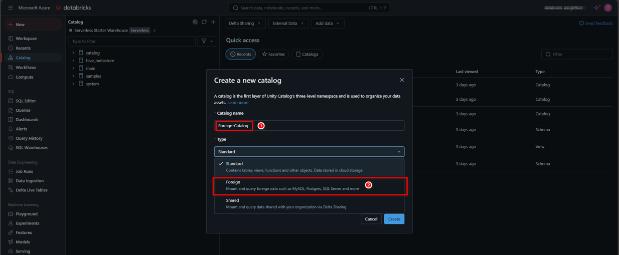Screen dimensions: 619x255
Task: Click the plus icon in Catalog panel
Action: pos(213,22)
